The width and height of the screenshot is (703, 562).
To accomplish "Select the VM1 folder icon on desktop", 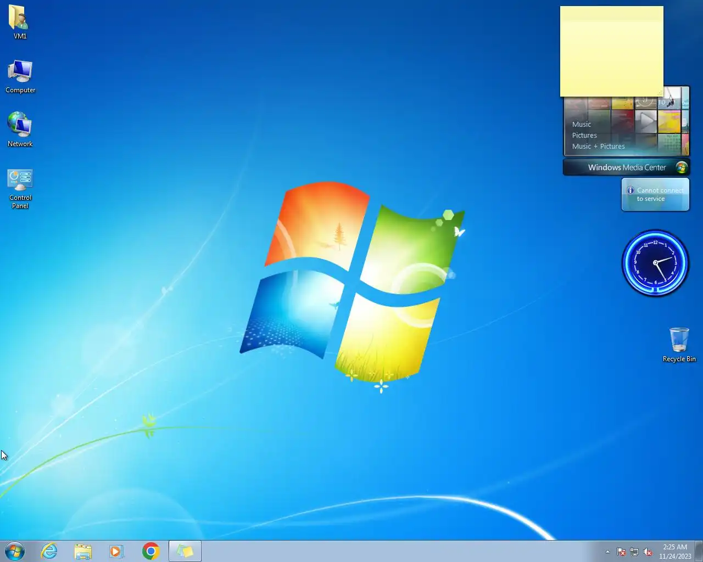I will coord(20,22).
